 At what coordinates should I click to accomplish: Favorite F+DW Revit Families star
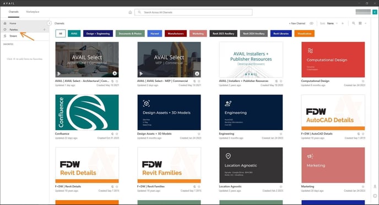coord(199,187)
